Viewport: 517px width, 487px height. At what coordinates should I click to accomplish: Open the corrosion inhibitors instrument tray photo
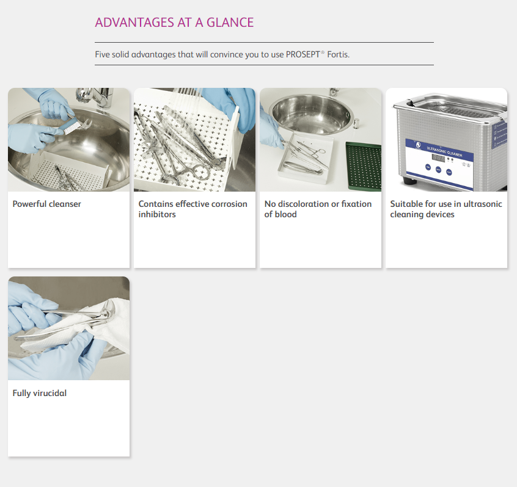tap(194, 140)
